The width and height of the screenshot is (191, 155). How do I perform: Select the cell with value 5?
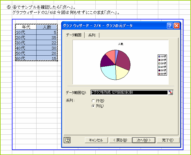[x=47, y=32]
